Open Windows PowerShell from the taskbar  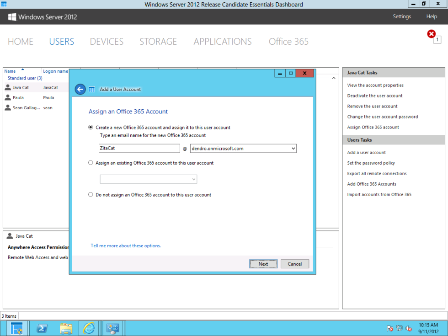[x=42, y=328]
